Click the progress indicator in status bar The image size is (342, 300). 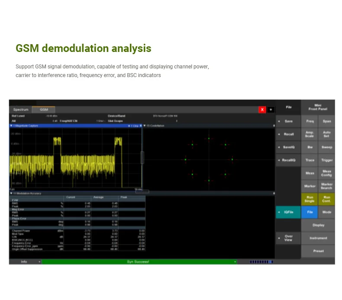[261, 261]
